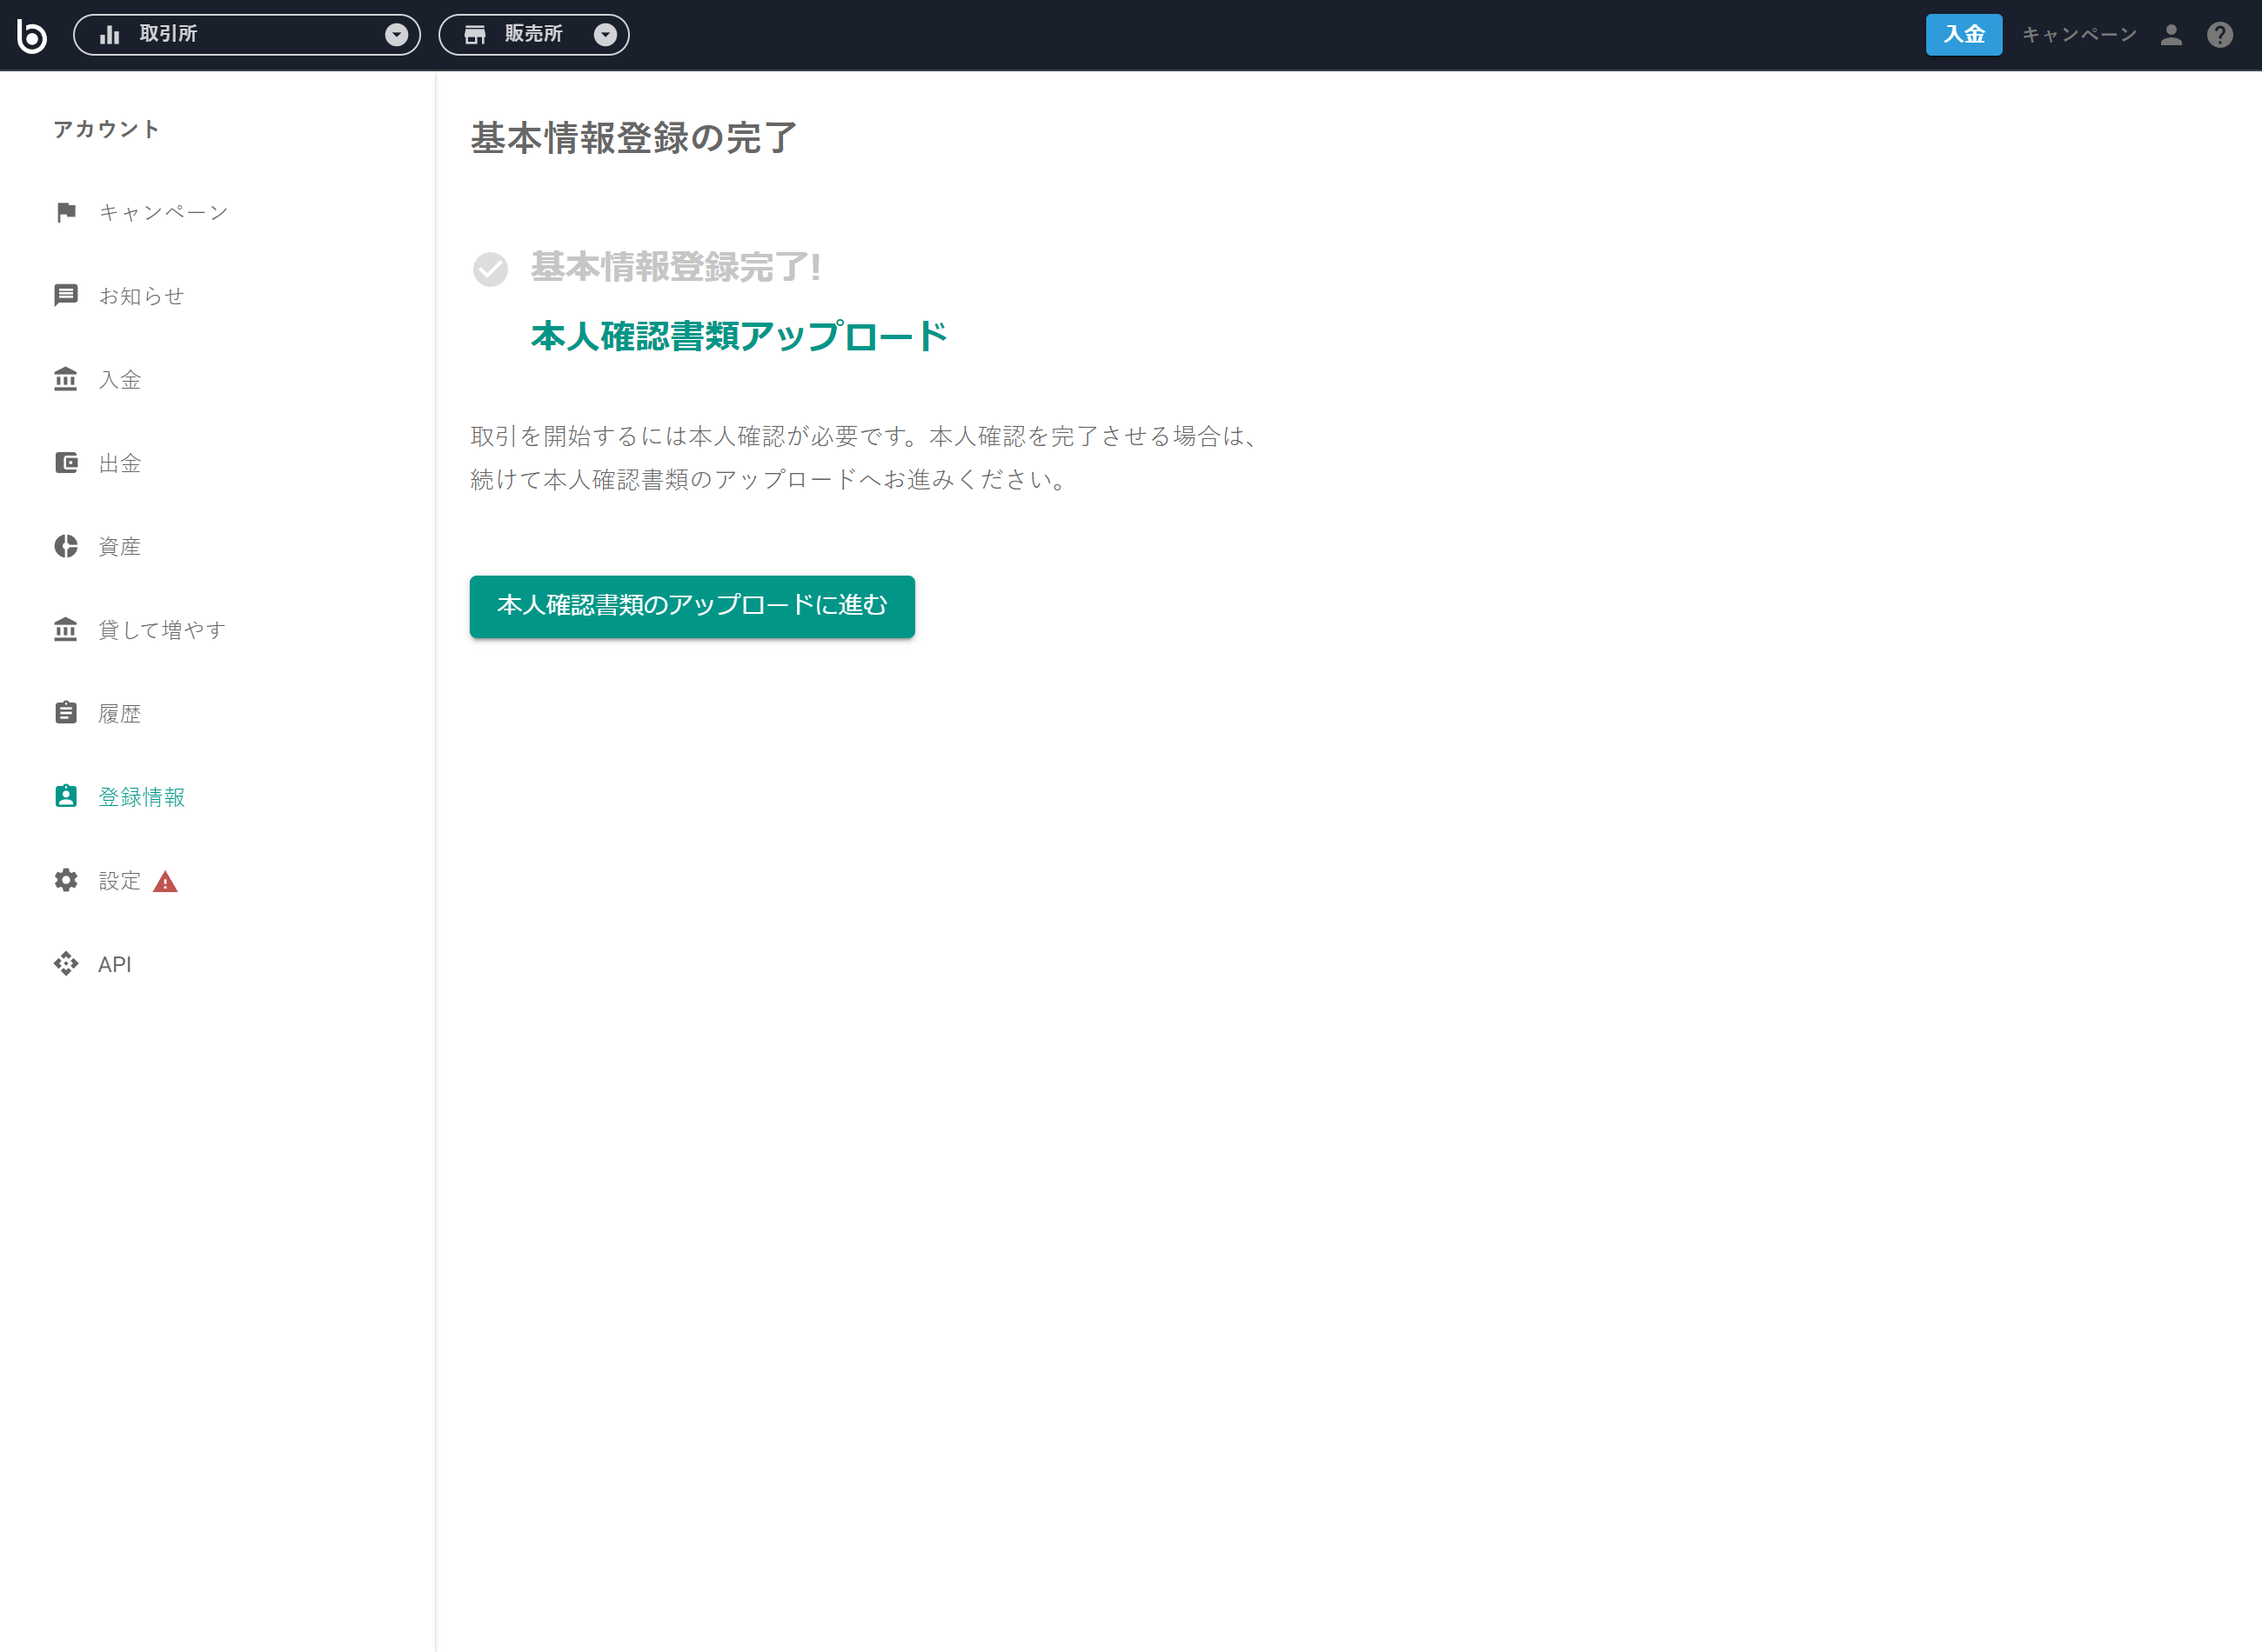This screenshot has width=2262, height=1652.
Task: Click the API diamond icon in sidebar
Action: (x=66, y=964)
